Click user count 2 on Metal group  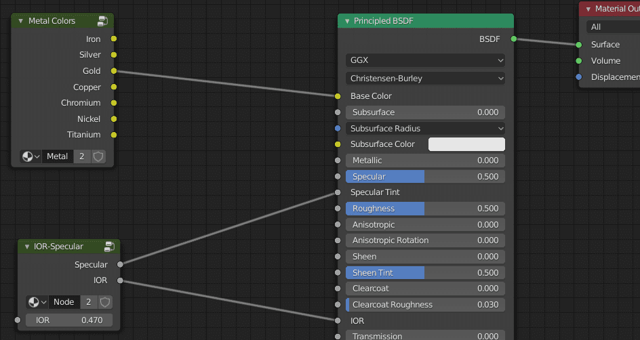coord(82,156)
